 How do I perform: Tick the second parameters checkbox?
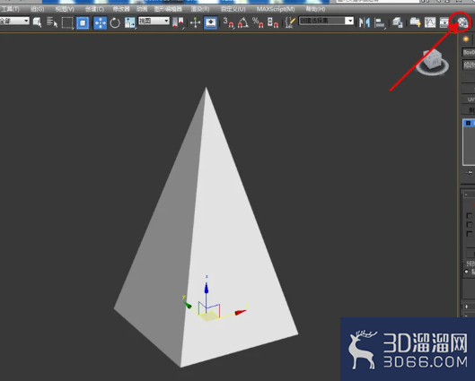(x=470, y=225)
